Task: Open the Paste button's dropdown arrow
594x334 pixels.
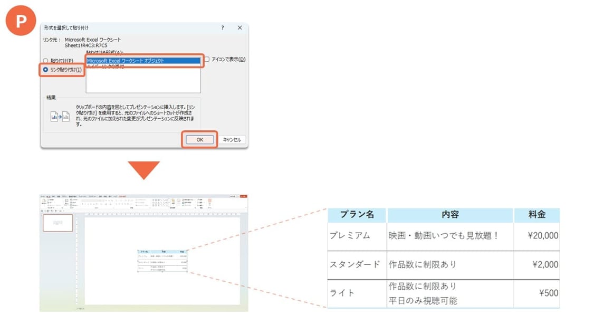Action: pos(43,205)
